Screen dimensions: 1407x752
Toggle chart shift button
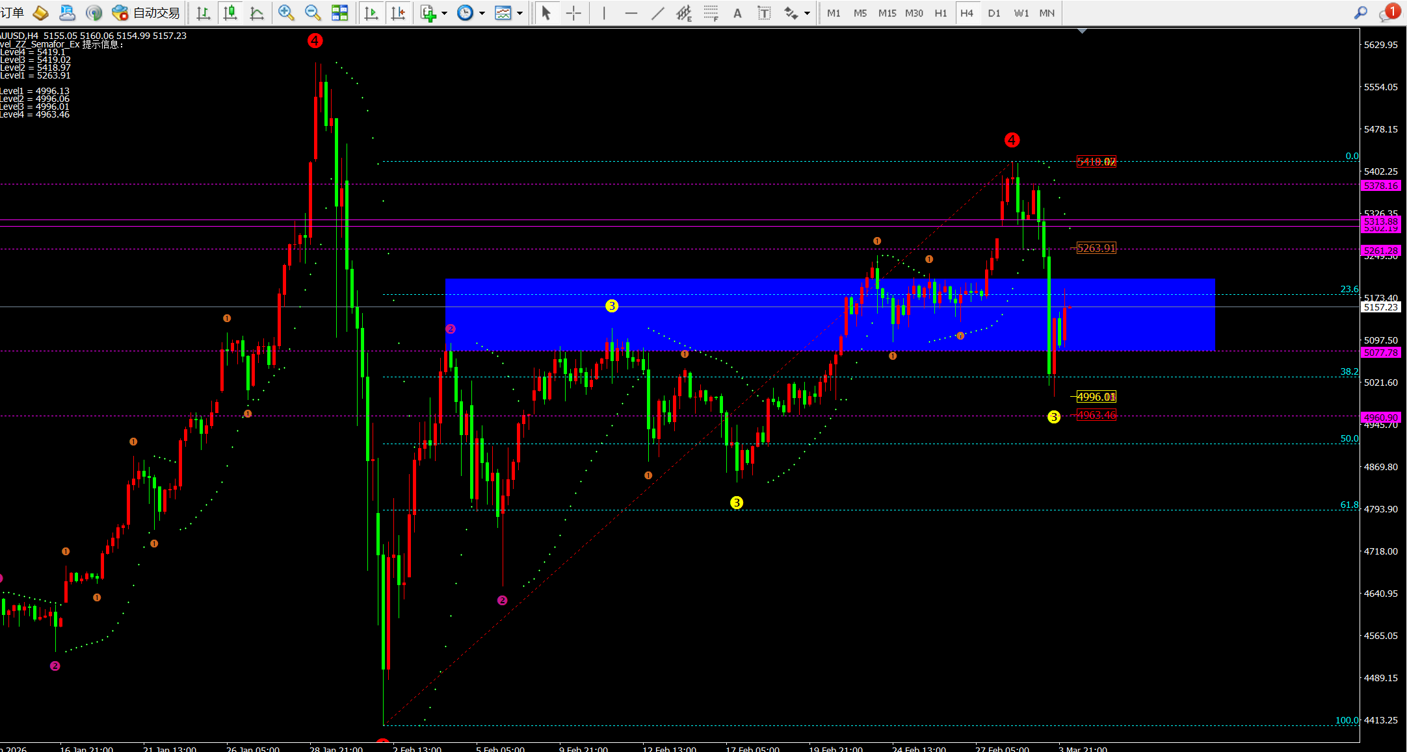(398, 12)
